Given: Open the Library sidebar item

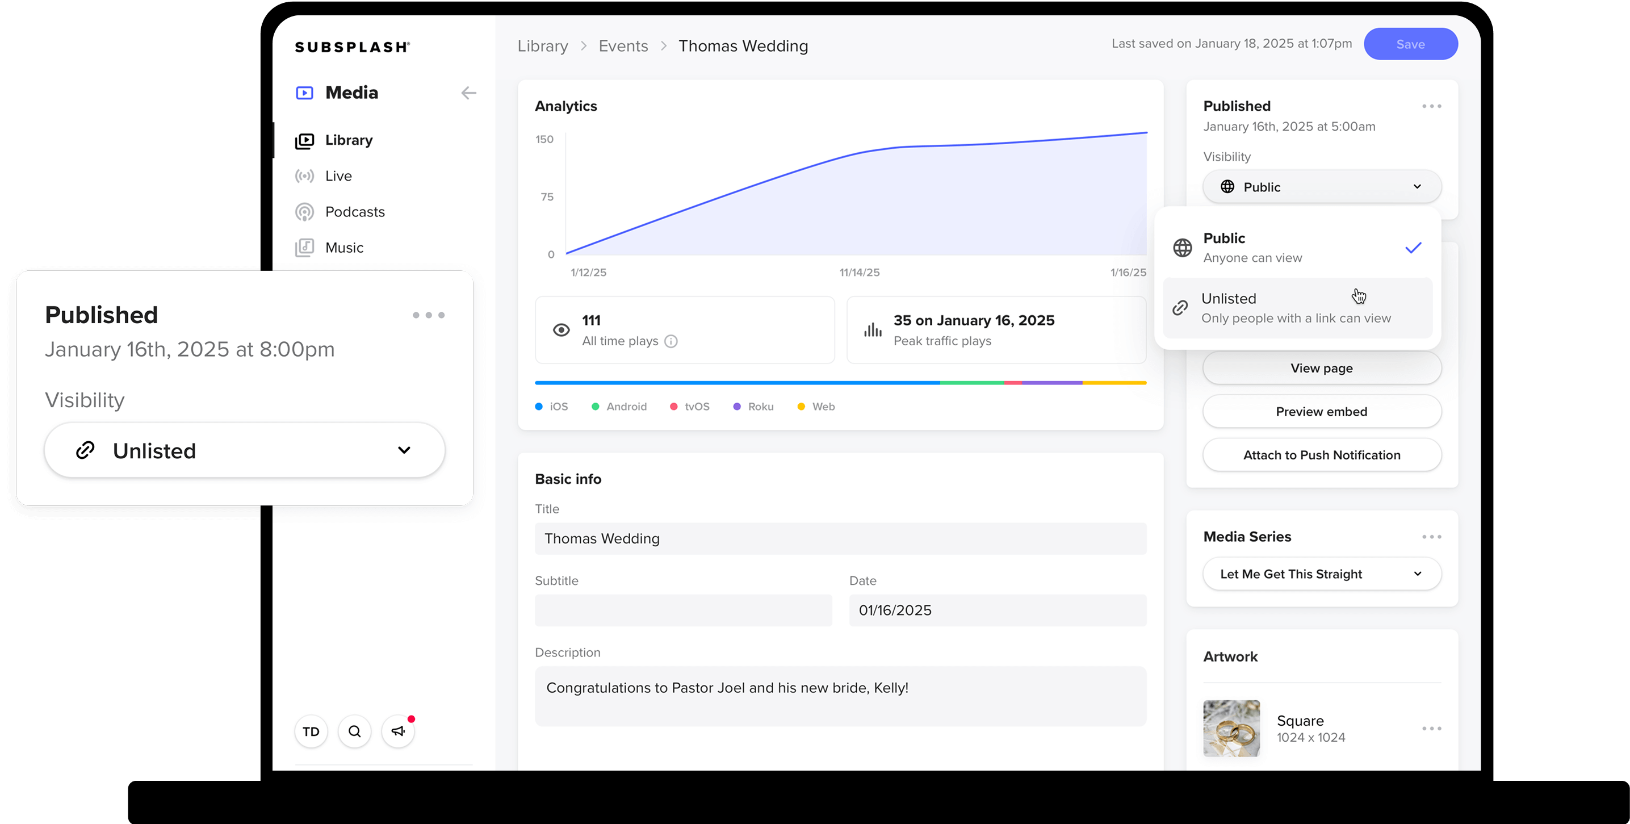Looking at the screenshot, I should 349,140.
